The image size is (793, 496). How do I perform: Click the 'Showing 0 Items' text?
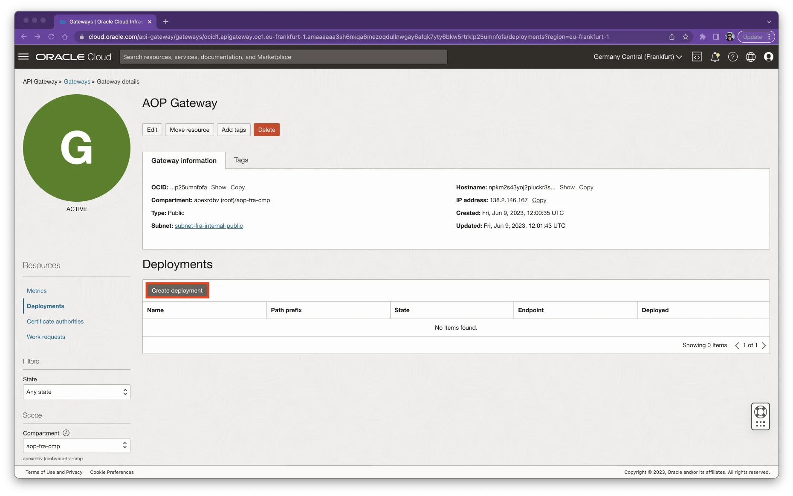[705, 345]
